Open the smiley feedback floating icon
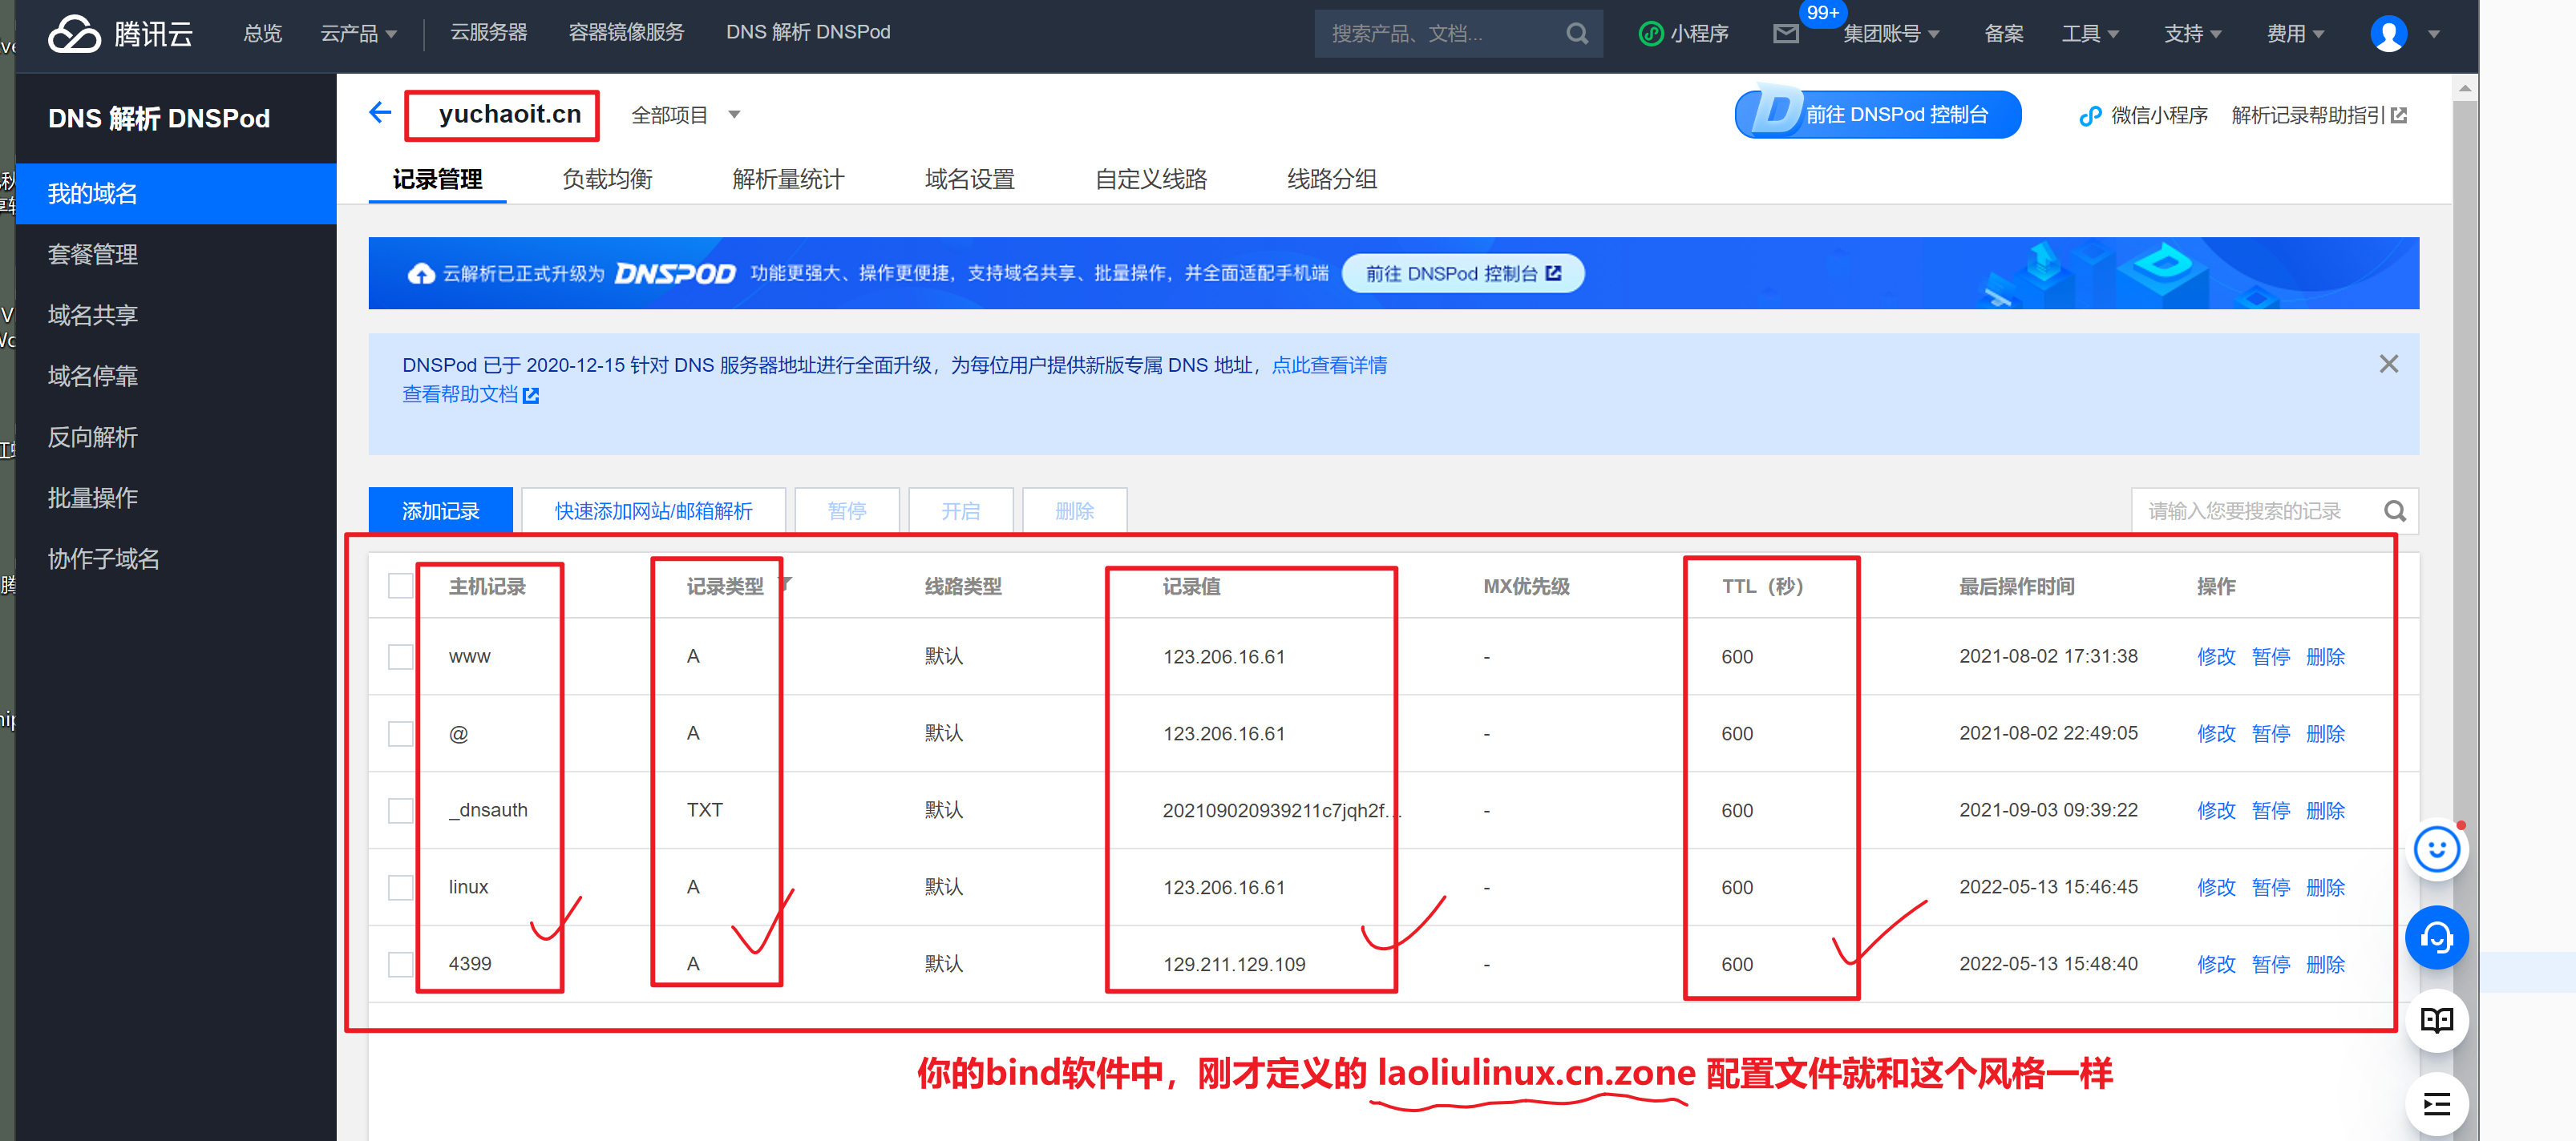 (2436, 849)
